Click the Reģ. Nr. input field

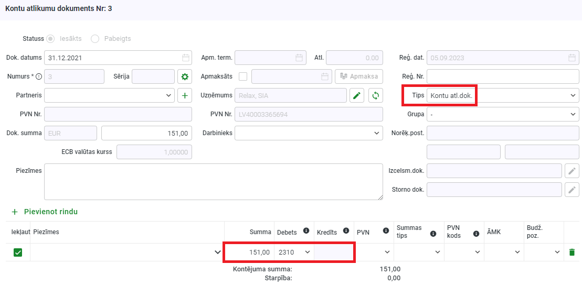click(503, 76)
